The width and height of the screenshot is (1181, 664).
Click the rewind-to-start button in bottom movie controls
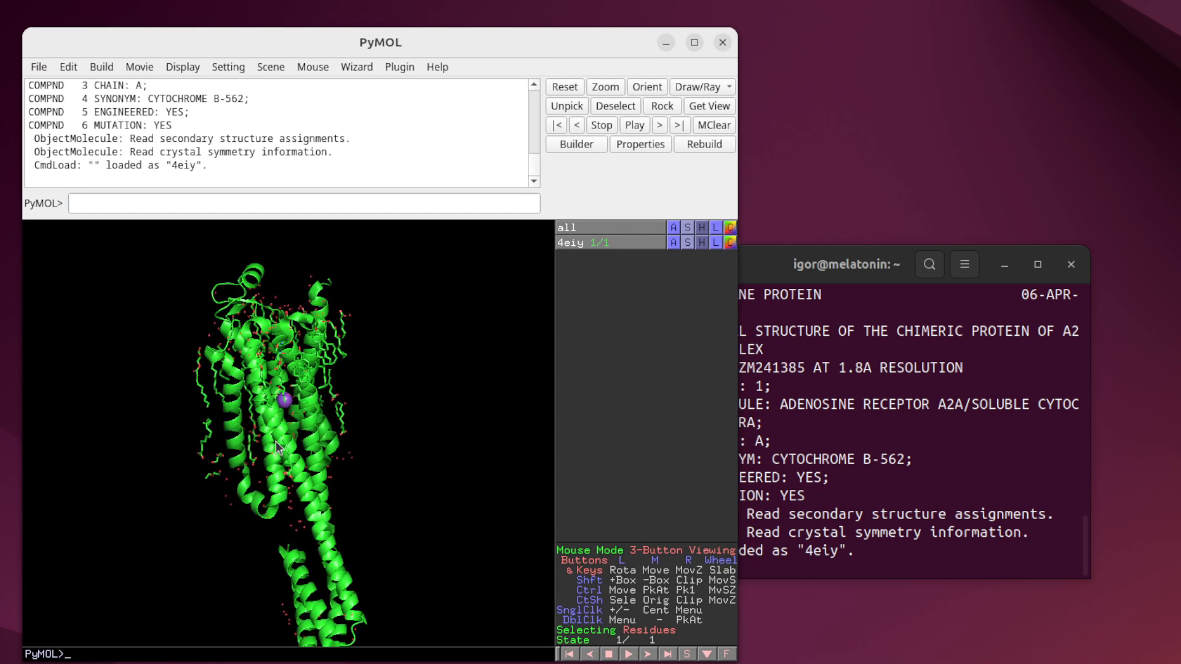click(569, 654)
